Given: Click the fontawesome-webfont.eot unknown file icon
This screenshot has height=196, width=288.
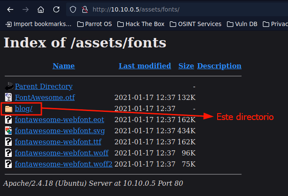Looking at the screenshot, I should click(x=9, y=120).
